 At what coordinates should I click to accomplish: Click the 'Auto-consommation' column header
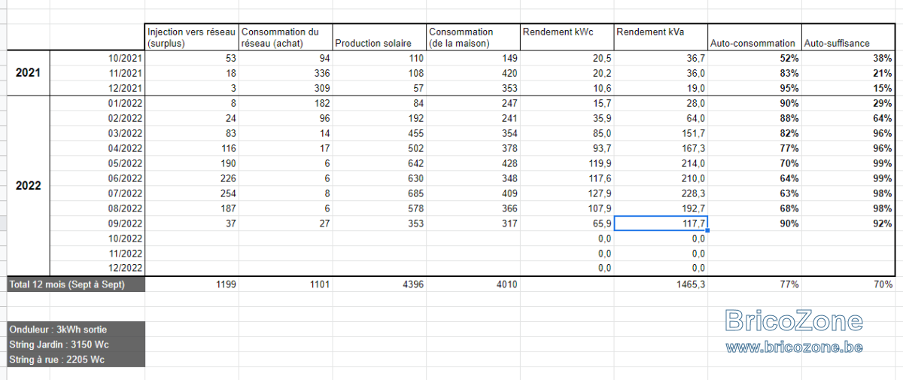[x=755, y=38]
